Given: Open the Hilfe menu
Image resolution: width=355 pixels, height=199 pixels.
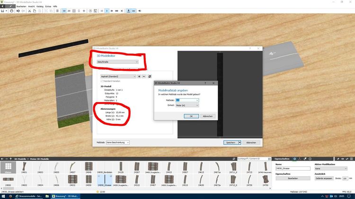Looking at the screenshot, I should click(x=55, y=6).
